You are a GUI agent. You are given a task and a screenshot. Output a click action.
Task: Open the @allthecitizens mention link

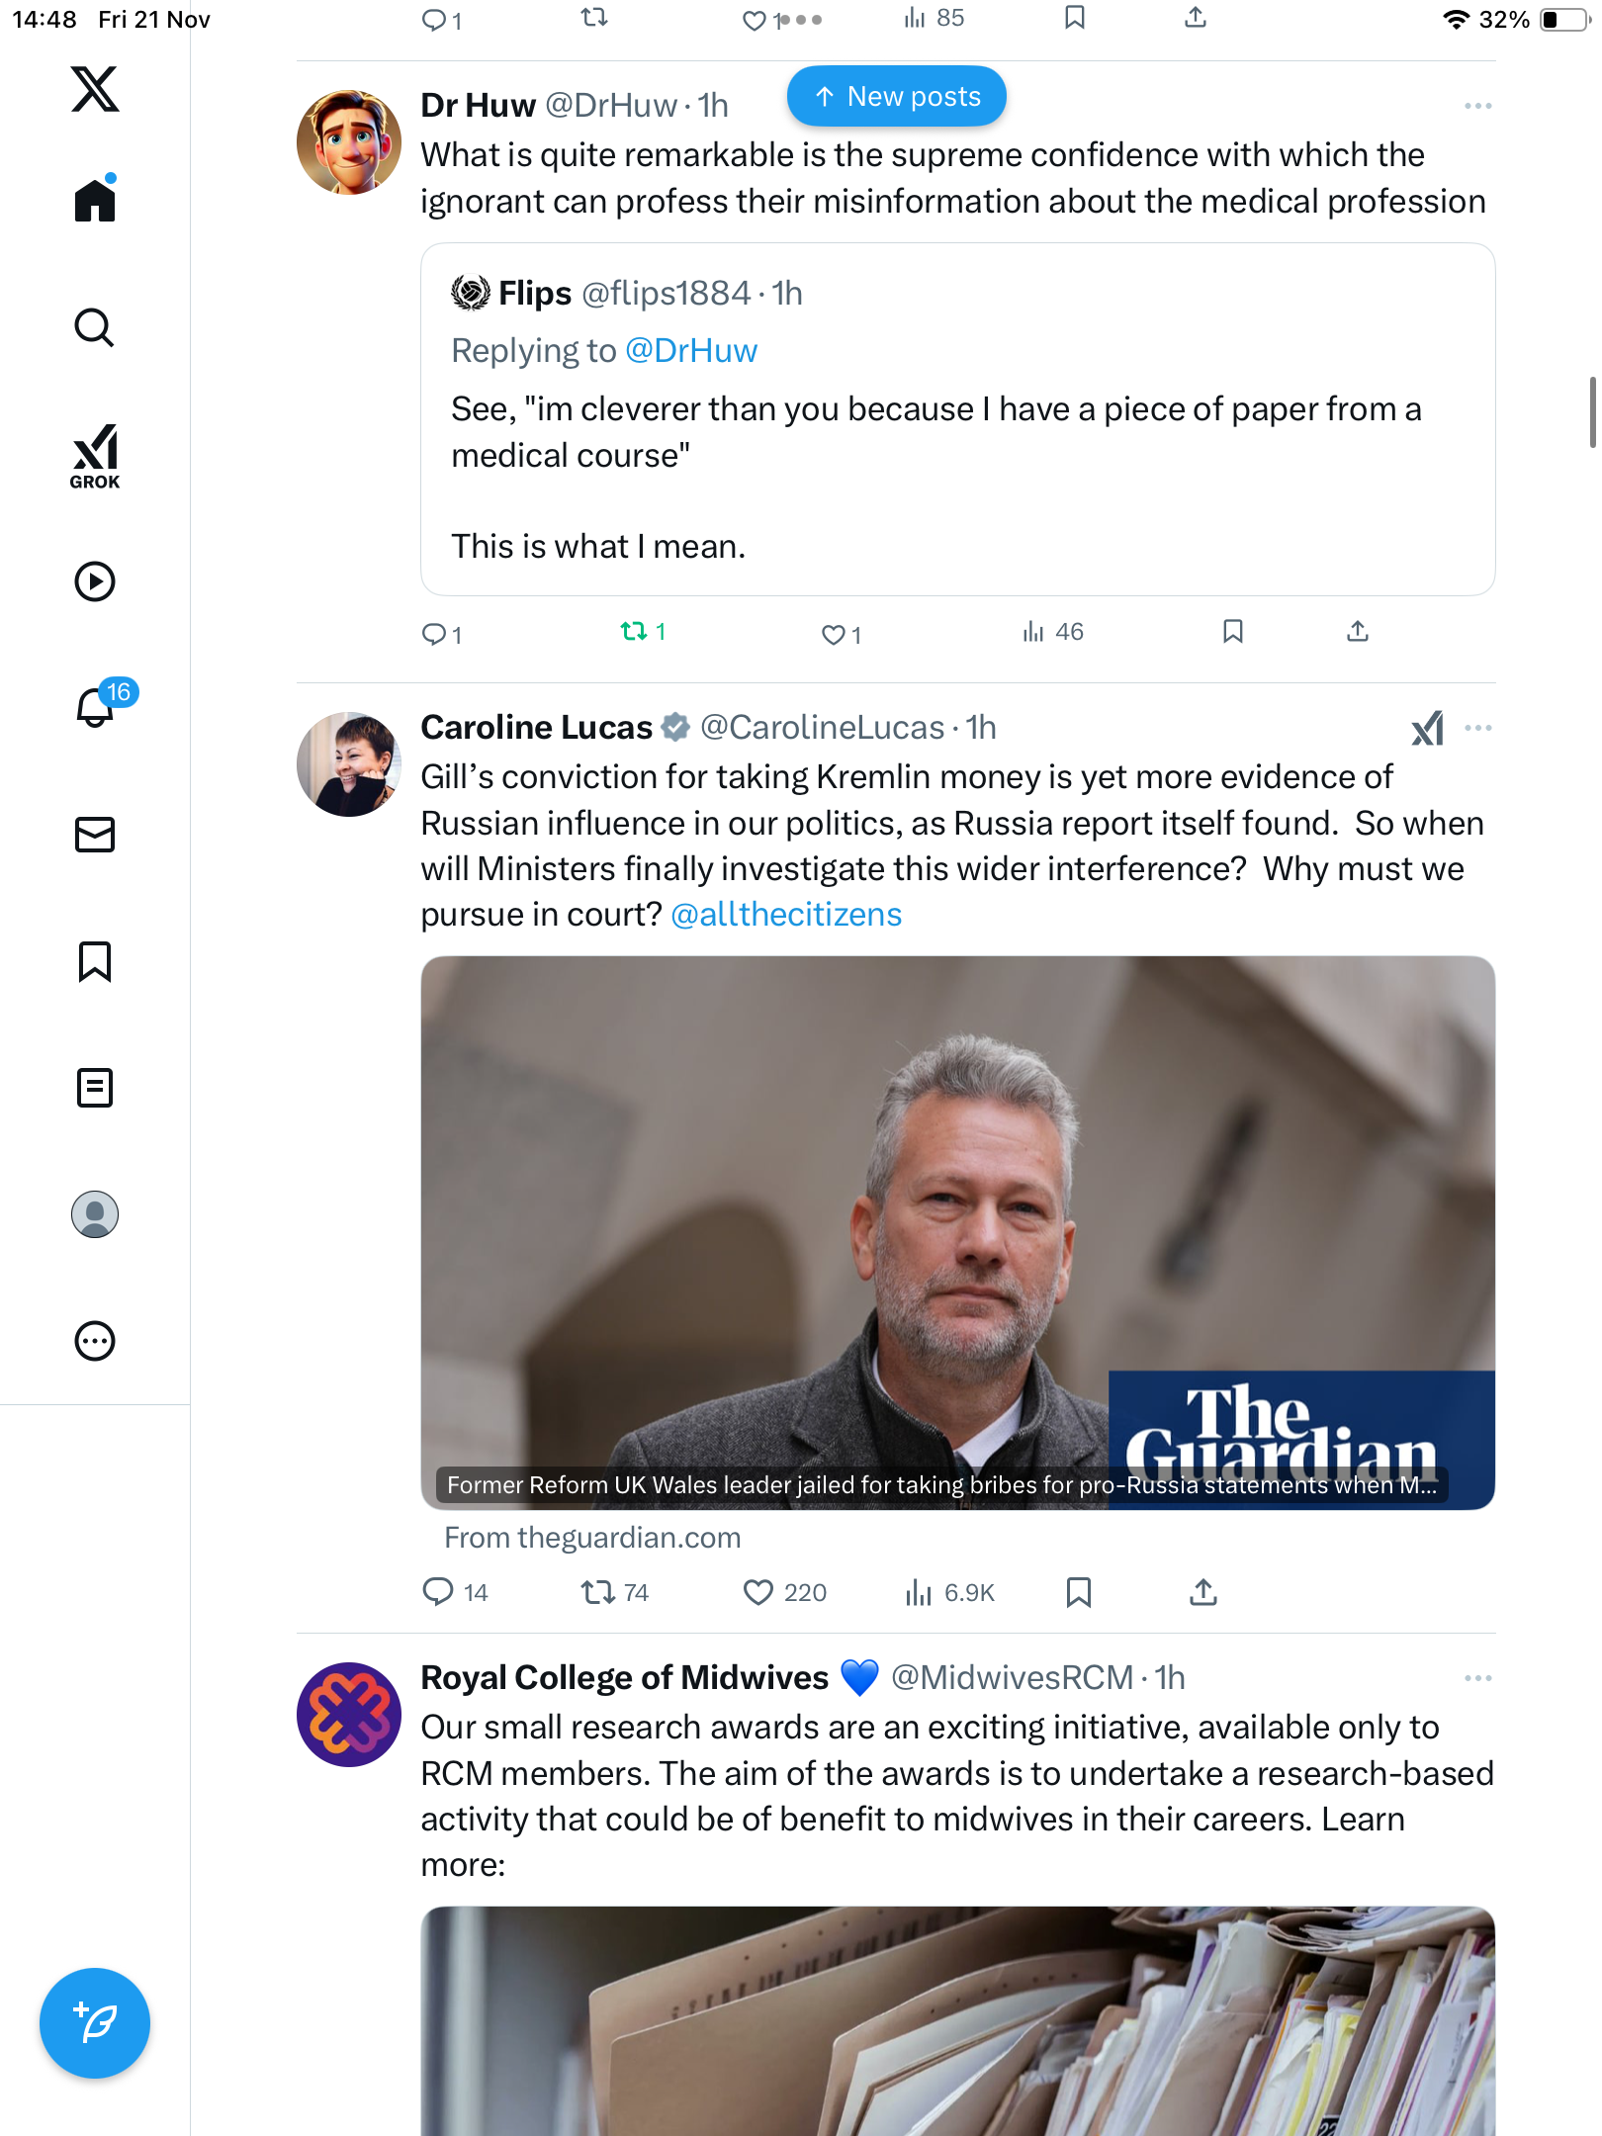[x=786, y=915]
